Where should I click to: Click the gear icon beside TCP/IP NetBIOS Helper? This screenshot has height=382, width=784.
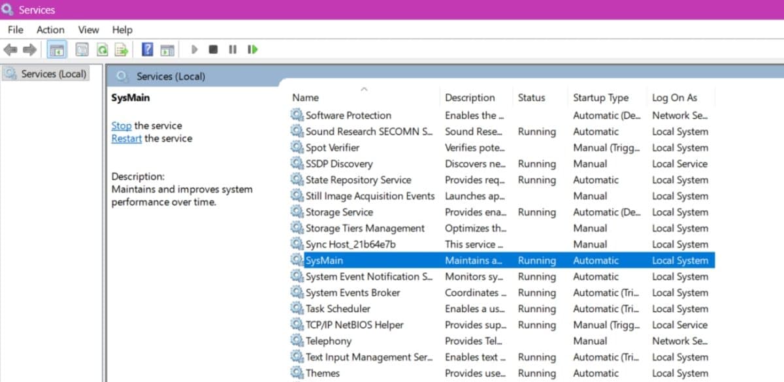(x=297, y=325)
